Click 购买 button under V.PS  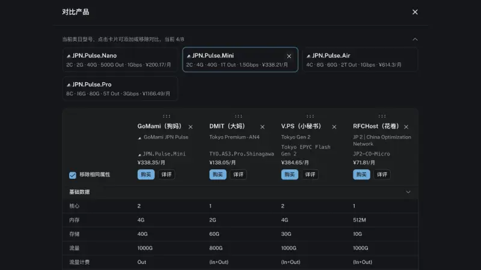289,175
